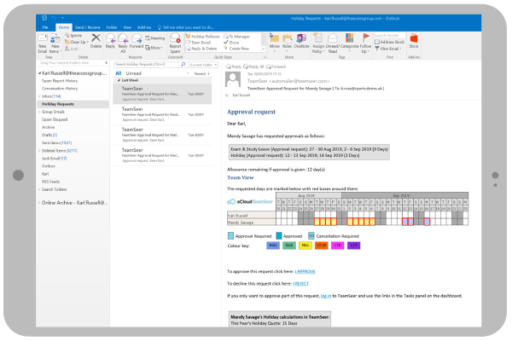The height and width of the screenshot is (341, 512).
Task: Open the New Items menu
Action: pos(55,43)
